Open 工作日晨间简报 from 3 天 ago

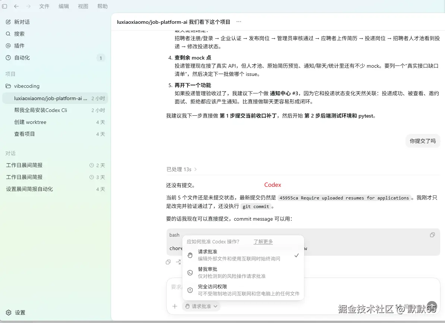(x=55, y=177)
